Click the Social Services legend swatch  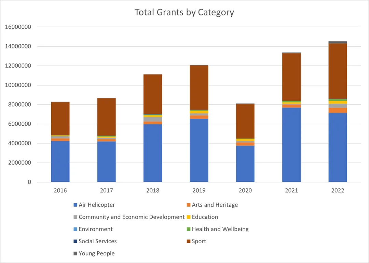[75, 241]
